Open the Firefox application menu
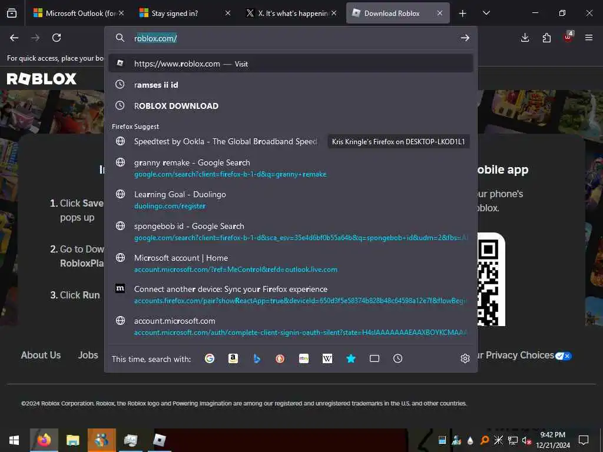The width and height of the screenshot is (603, 452). tap(589, 38)
